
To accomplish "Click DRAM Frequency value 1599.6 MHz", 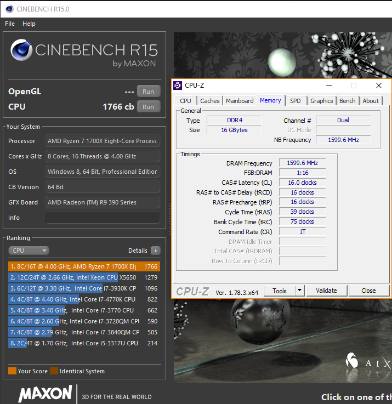I will click(x=302, y=163).
